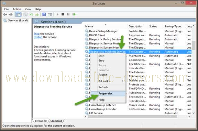Choose Stop from the context menu

coord(101,61)
